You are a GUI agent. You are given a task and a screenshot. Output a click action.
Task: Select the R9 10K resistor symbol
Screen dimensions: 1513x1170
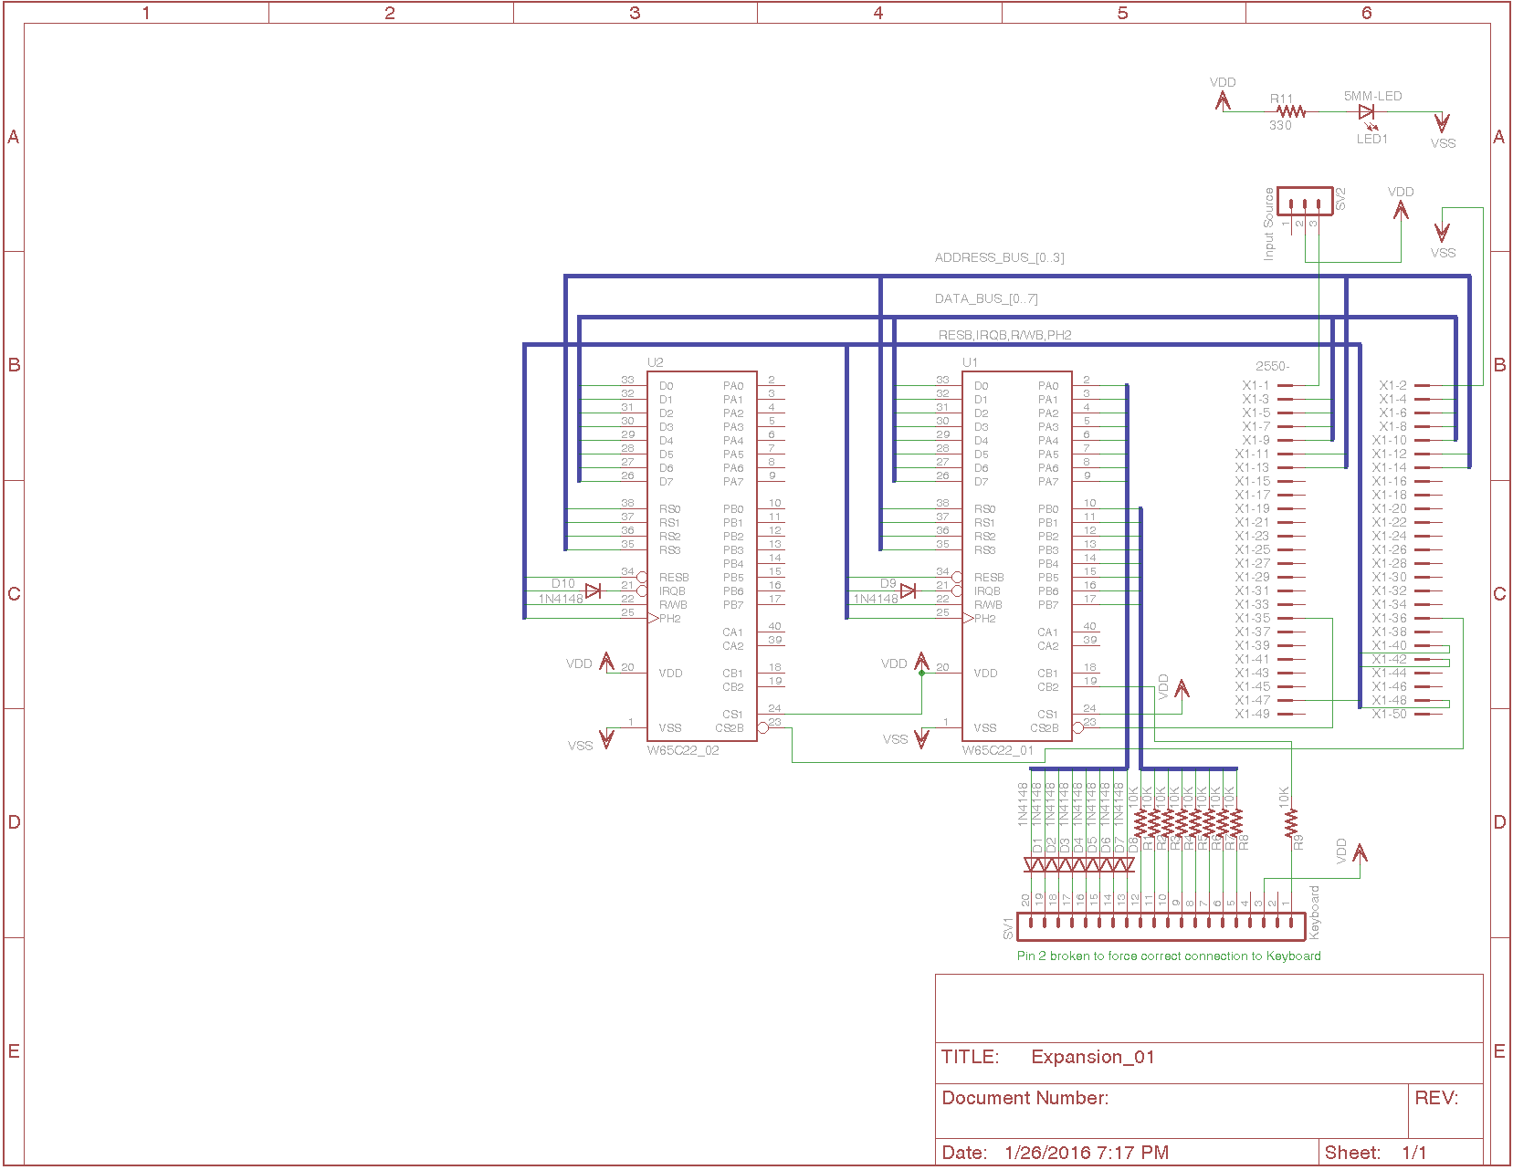tap(1290, 824)
